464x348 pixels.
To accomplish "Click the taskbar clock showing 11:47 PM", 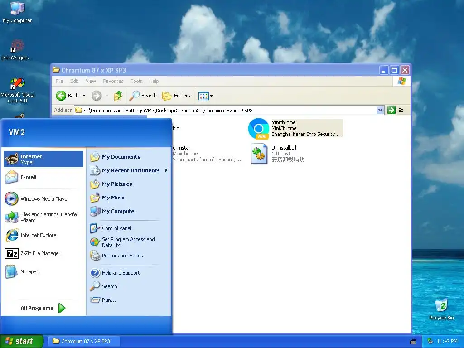I will 447,342.
